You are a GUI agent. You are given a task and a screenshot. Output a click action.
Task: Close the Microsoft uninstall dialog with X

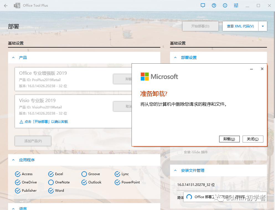[x=262, y=69]
